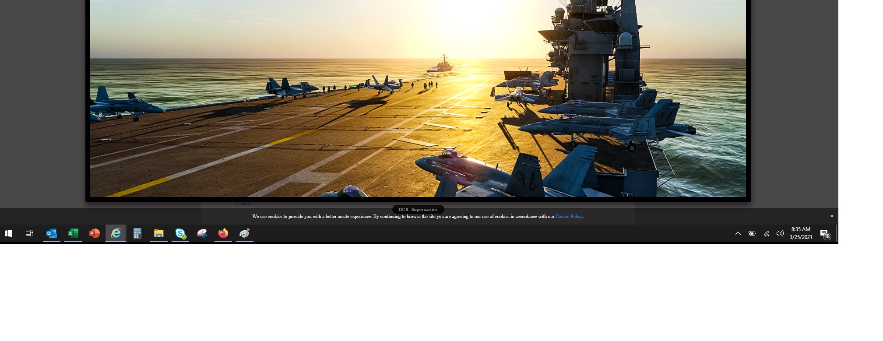Switch to Firefox in the taskbar
Image resolution: width=883 pixels, height=341 pixels.
[x=223, y=234]
